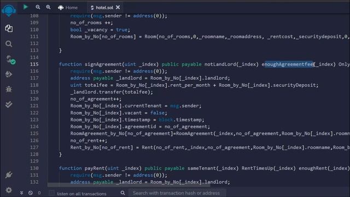Switch to the Home tab
The width and height of the screenshot is (350, 197).
tap(68, 8)
